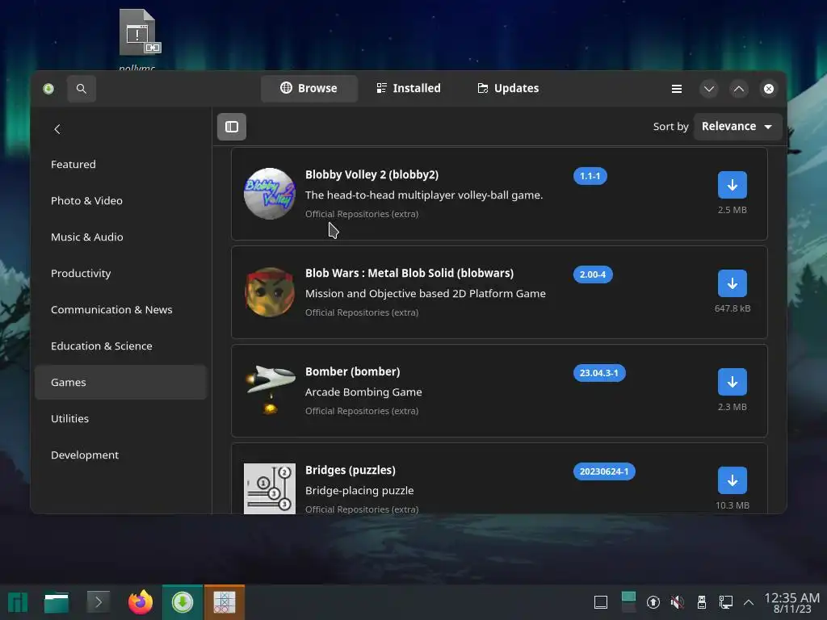Switch to the Updates tab
Viewport: 827px width, 620px height.
pos(509,89)
